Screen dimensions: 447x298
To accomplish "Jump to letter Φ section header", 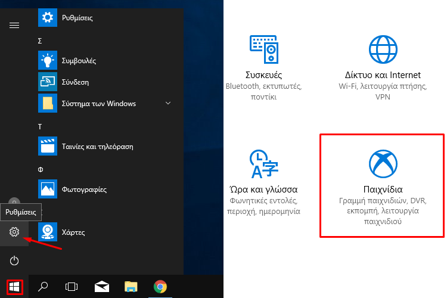I will pyautogui.click(x=41, y=170).
